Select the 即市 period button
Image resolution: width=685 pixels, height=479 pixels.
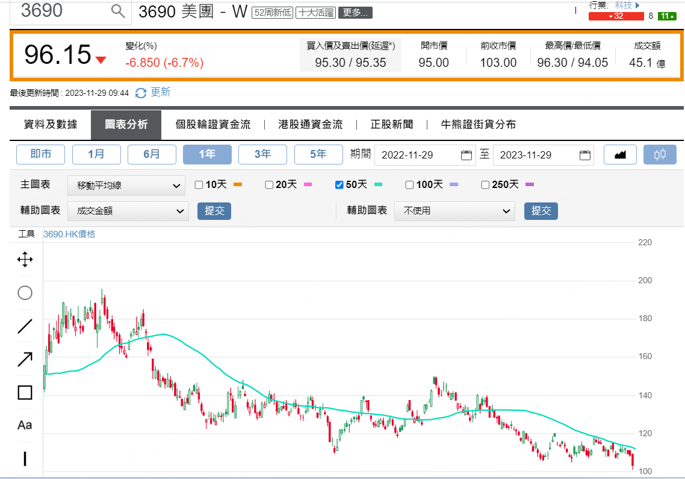pyautogui.click(x=40, y=154)
